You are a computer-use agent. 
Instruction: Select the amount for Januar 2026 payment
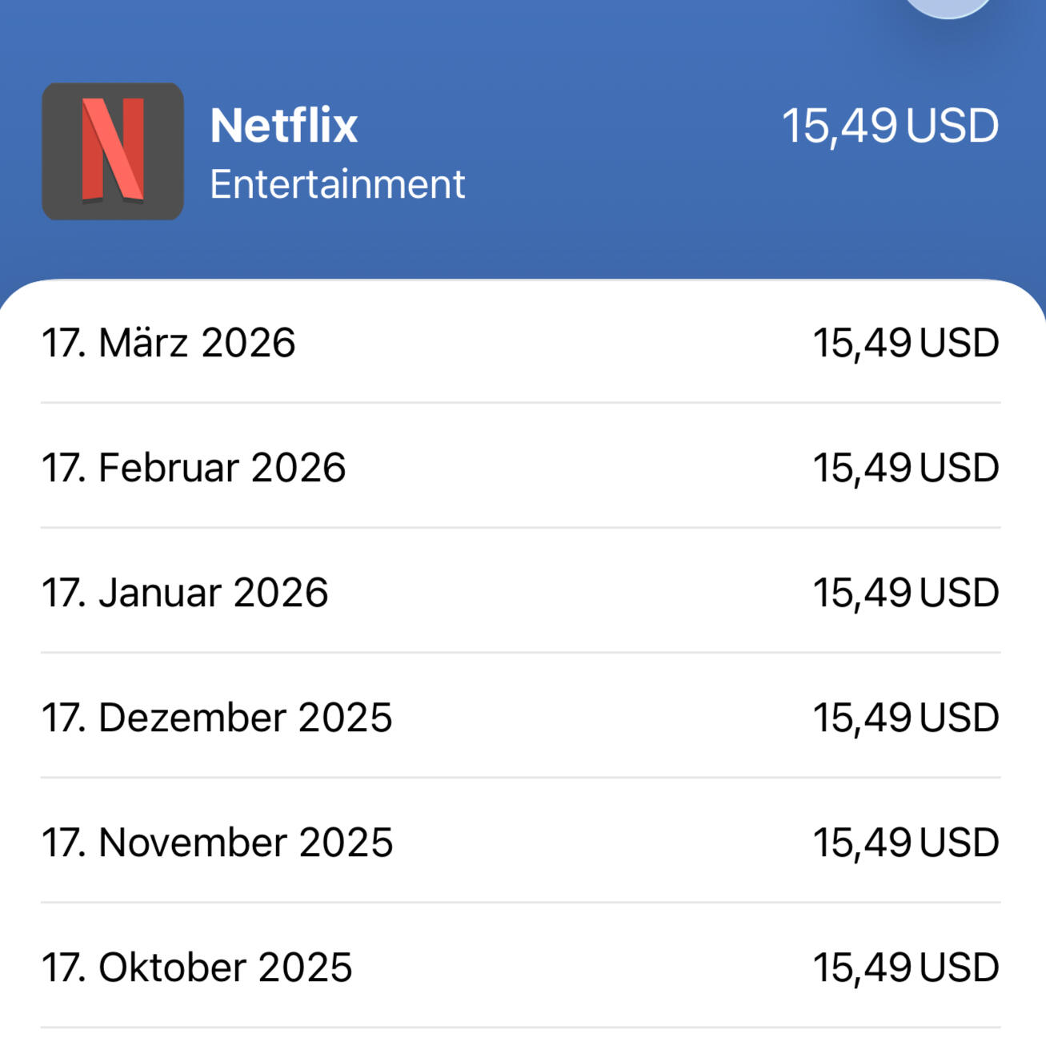click(x=906, y=593)
